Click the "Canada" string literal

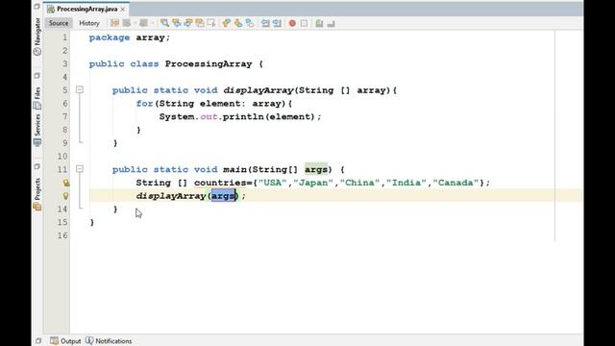coord(455,183)
